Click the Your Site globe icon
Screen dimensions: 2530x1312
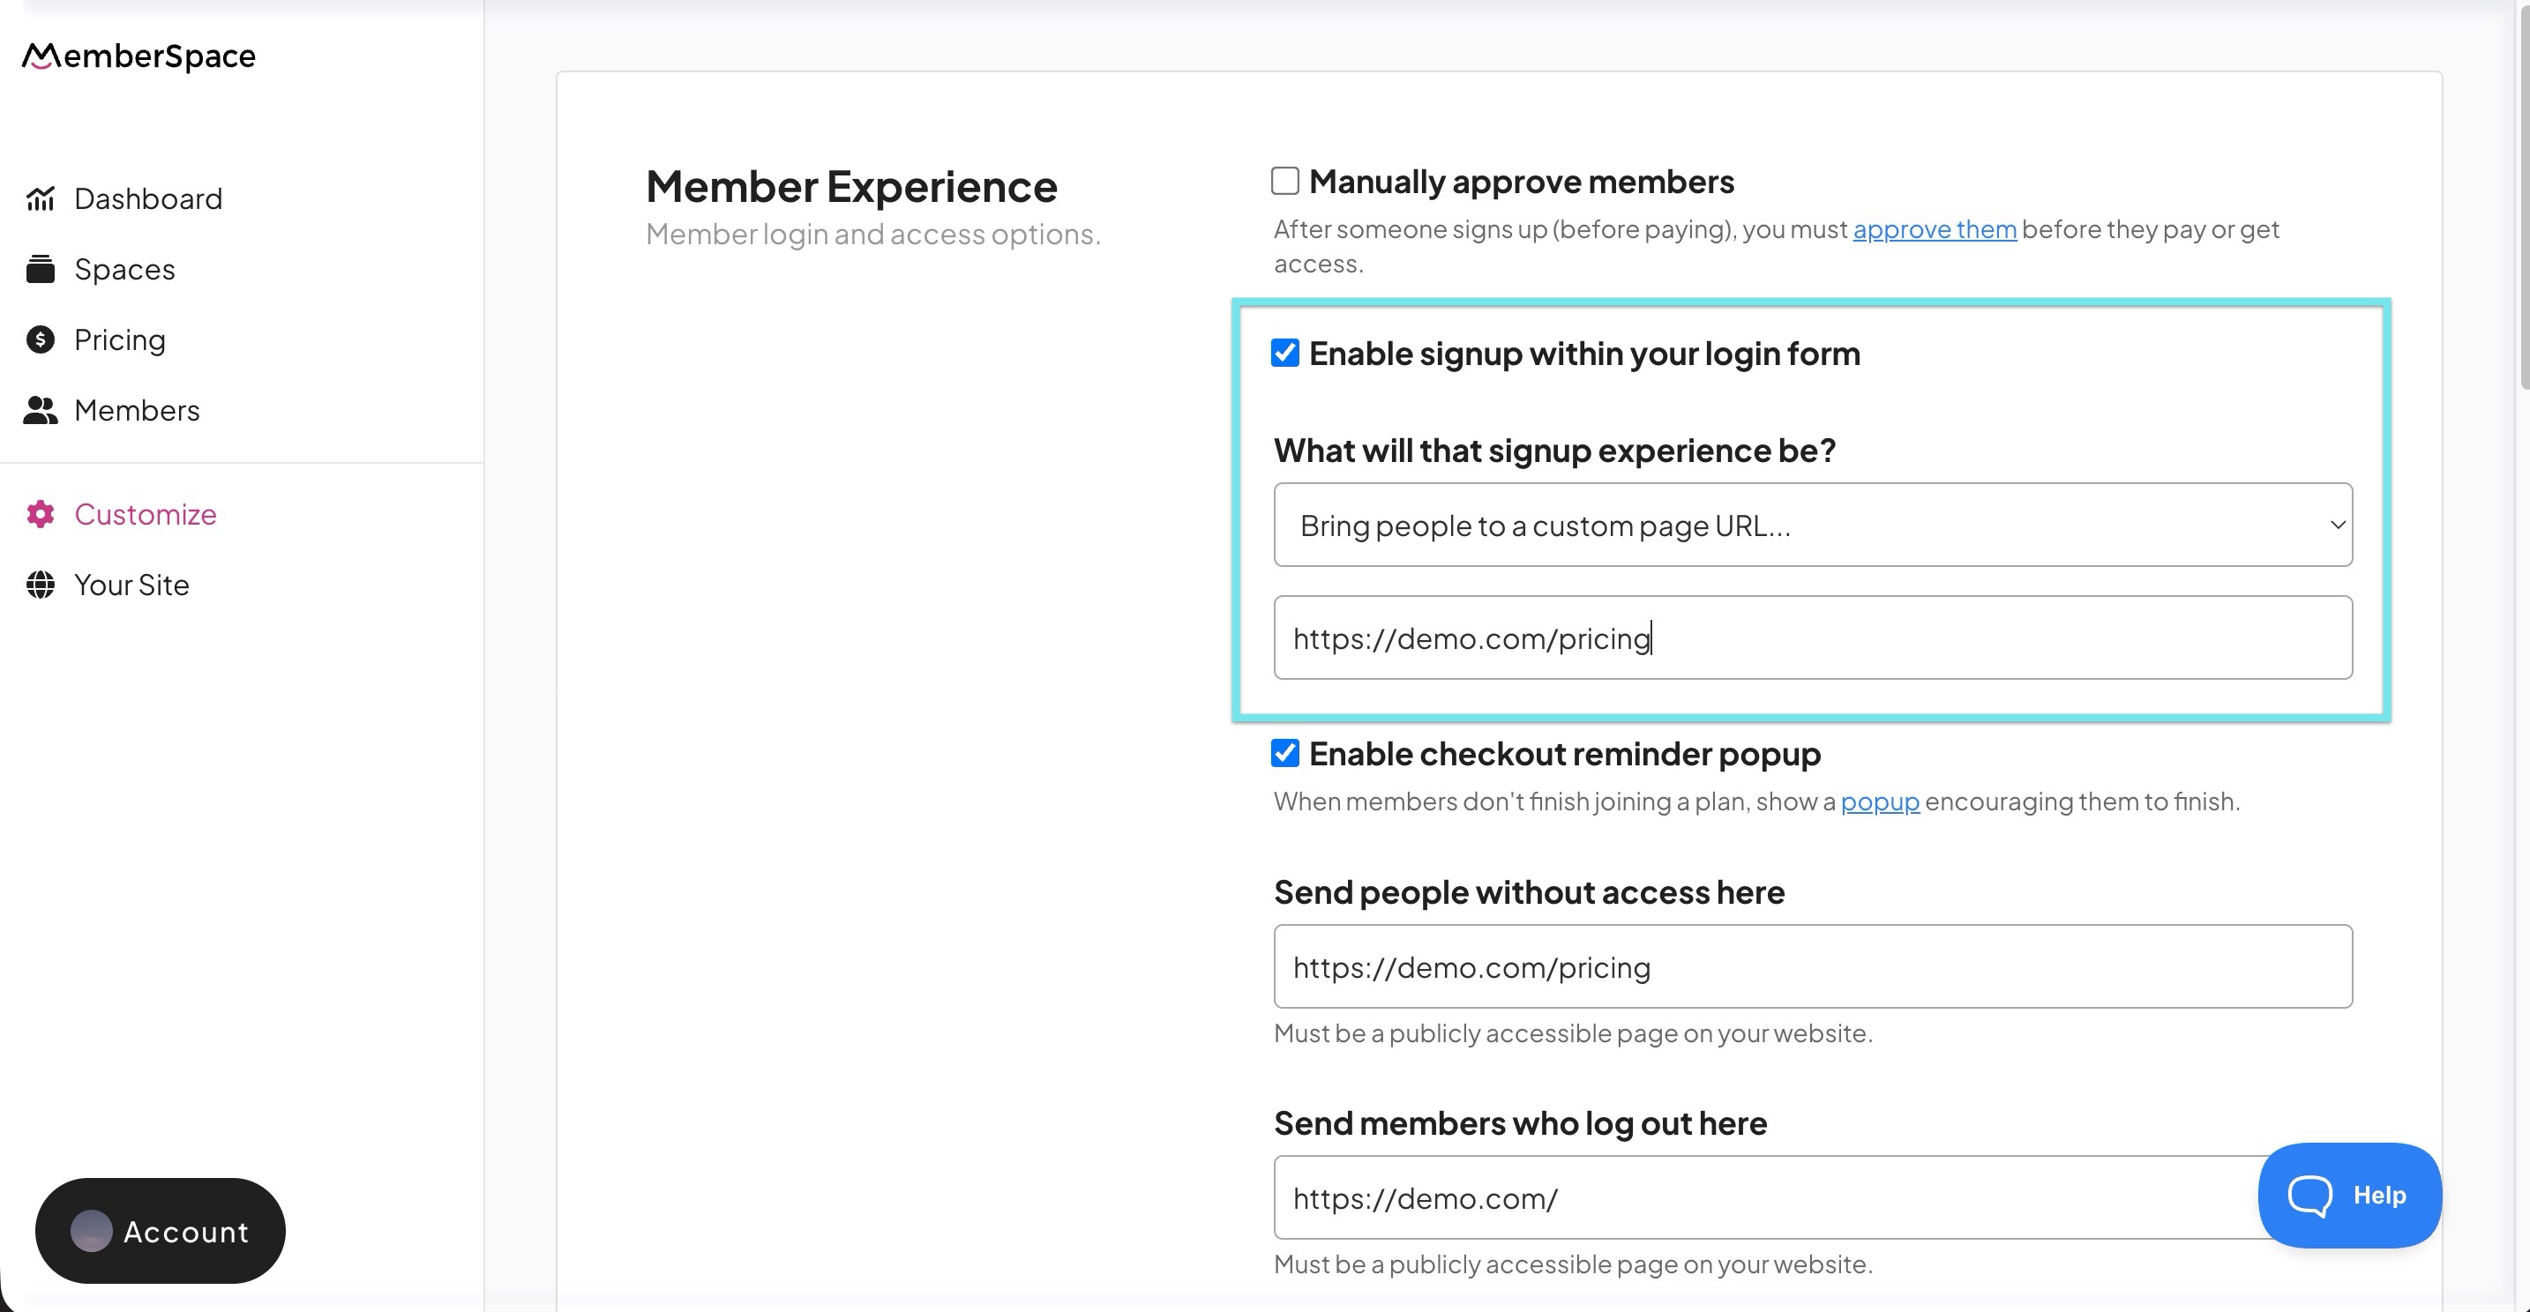point(41,585)
